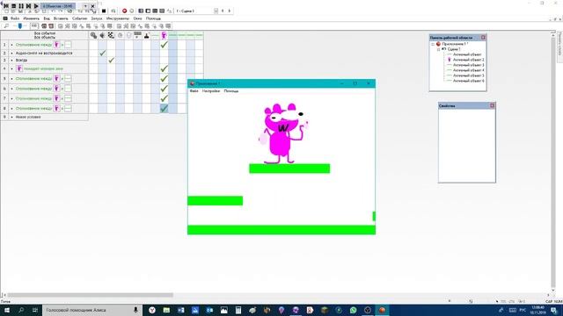563x316 pixels.
Task: Click the Timer object column icon
Action: pos(120,35)
